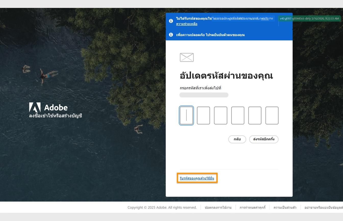Click the info icon beside the security verification message
The image size is (343, 221).
click(x=171, y=35)
